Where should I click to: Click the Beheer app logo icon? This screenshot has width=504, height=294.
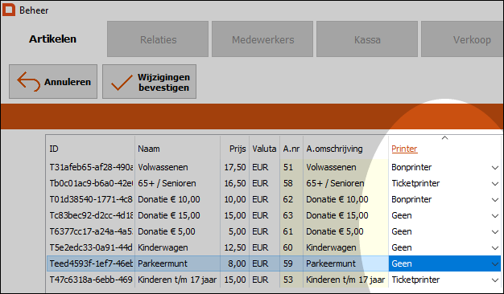tap(9, 10)
